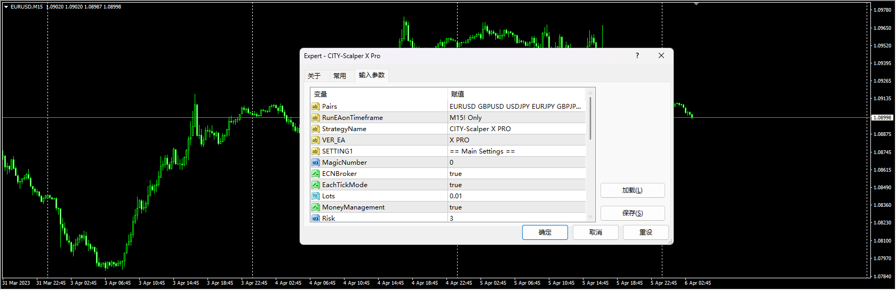Click the 1.09780 price scale label
Screen dimensions: 896x290
pos(882,10)
